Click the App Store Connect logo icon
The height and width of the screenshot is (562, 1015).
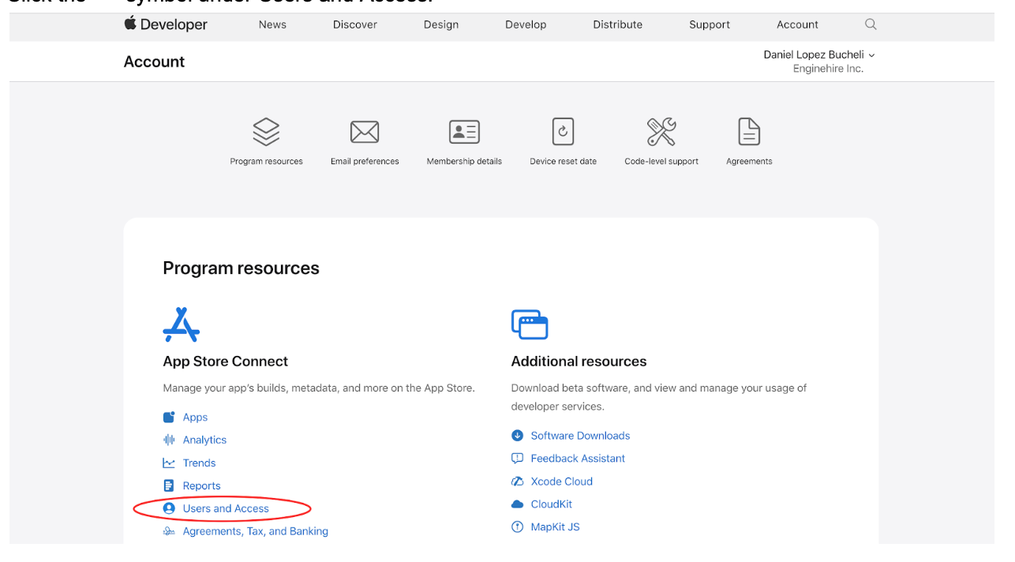coord(182,324)
